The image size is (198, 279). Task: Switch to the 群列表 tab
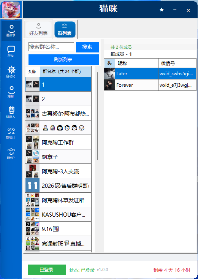pyautogui.click(x=65, y=29)
